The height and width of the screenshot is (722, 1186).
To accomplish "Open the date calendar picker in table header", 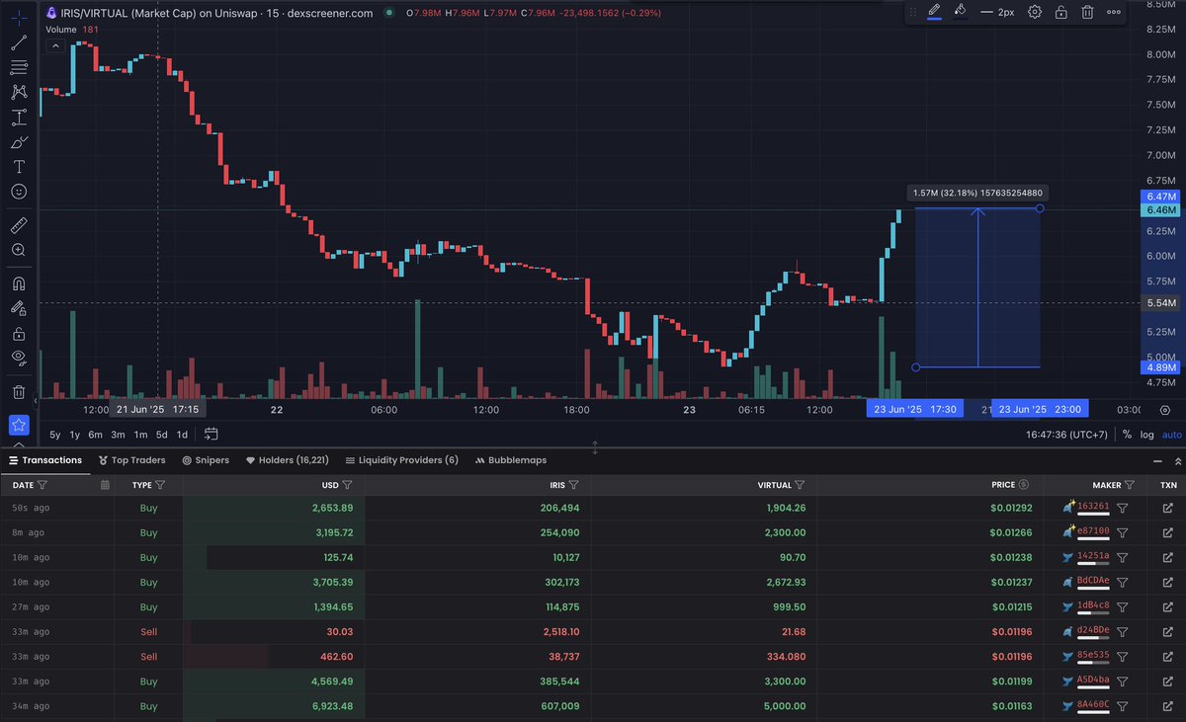I will (106, 485).
